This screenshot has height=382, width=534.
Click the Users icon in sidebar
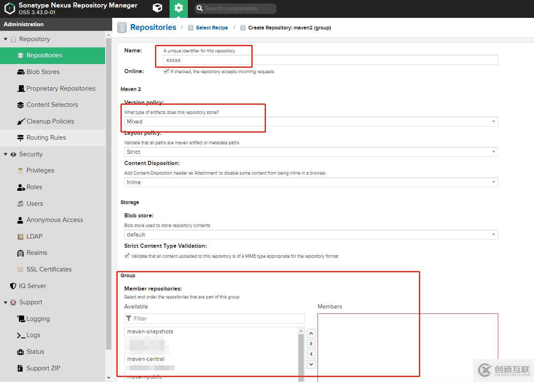click(20, 204)
